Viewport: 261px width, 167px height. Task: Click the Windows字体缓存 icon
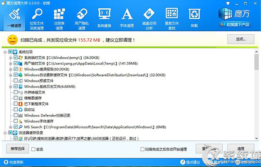click(x=20, y=121)
